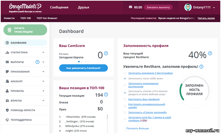Click the Бонусы gift icon
This screenshot has height=134, width=221.
click(x=7, y=101)
